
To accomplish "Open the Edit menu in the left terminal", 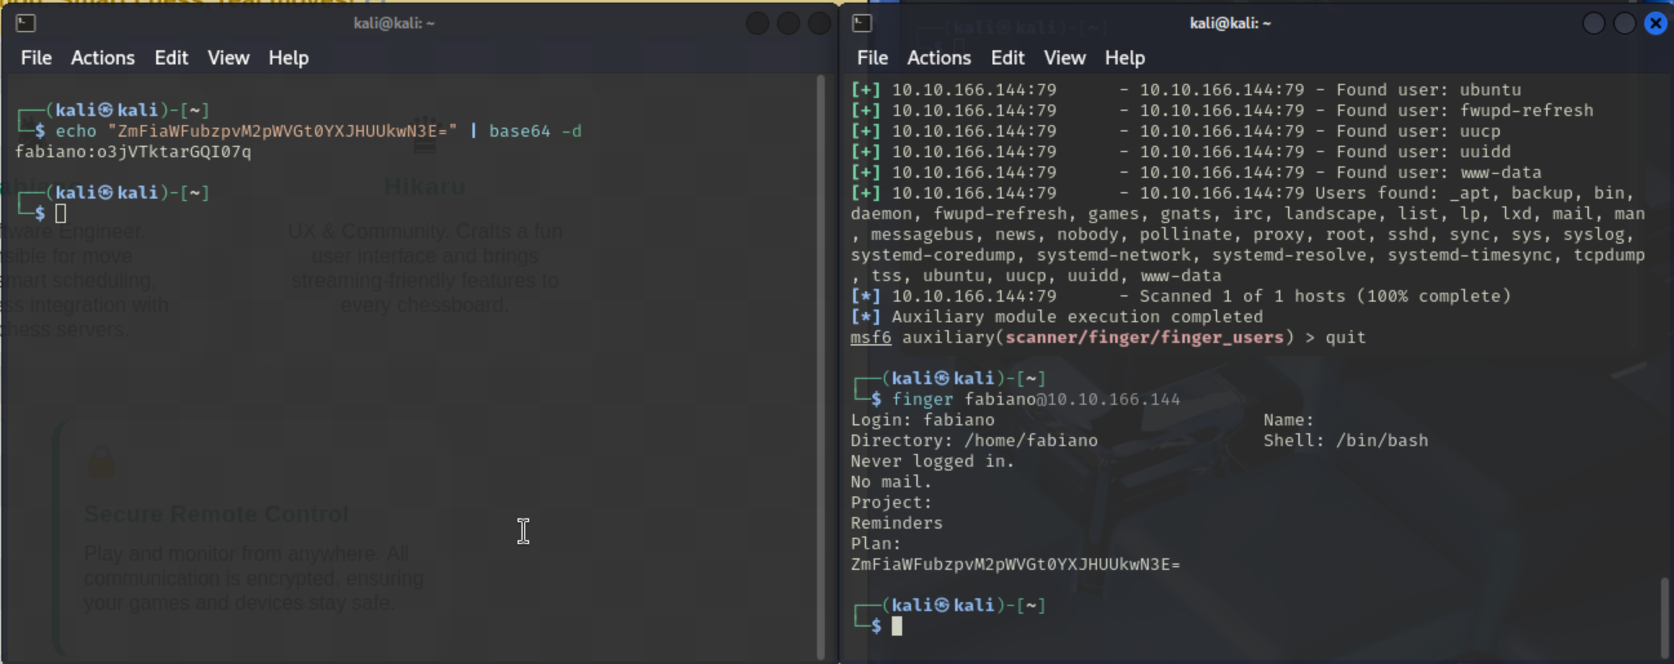I will pyautogui.click(x=171, y=58).
